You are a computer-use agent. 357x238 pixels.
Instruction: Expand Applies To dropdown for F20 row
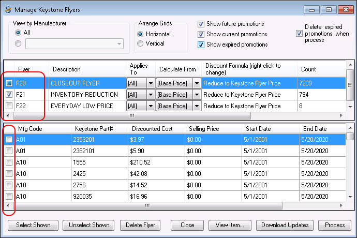[151, 83]
